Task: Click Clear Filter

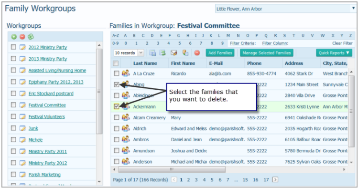Action: (342, 43)
